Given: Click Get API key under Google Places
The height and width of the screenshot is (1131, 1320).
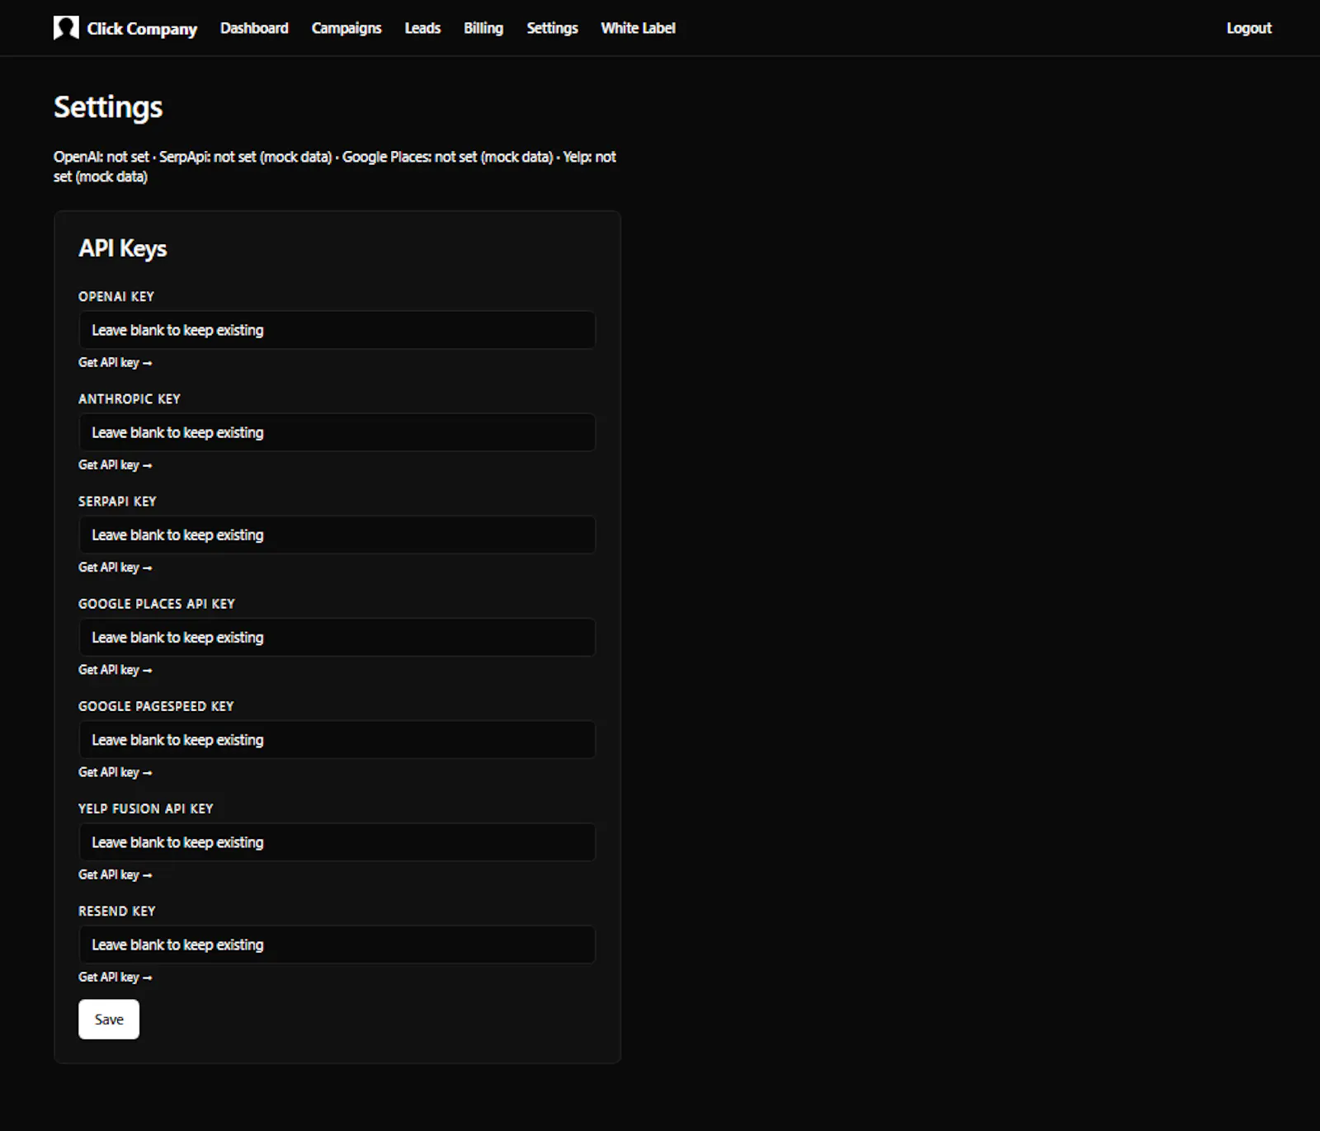Looking at the screenshot, I should click(x=115, y=669).
